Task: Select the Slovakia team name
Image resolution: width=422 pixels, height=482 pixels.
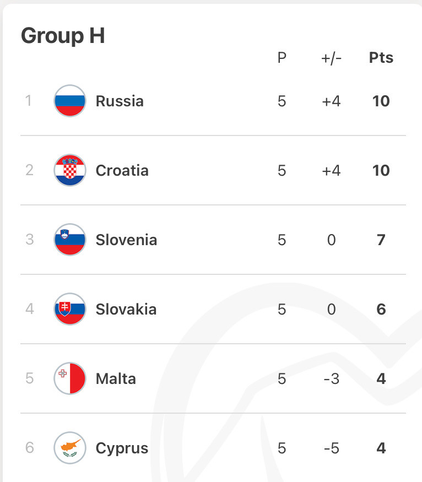Action: (126, 309)
